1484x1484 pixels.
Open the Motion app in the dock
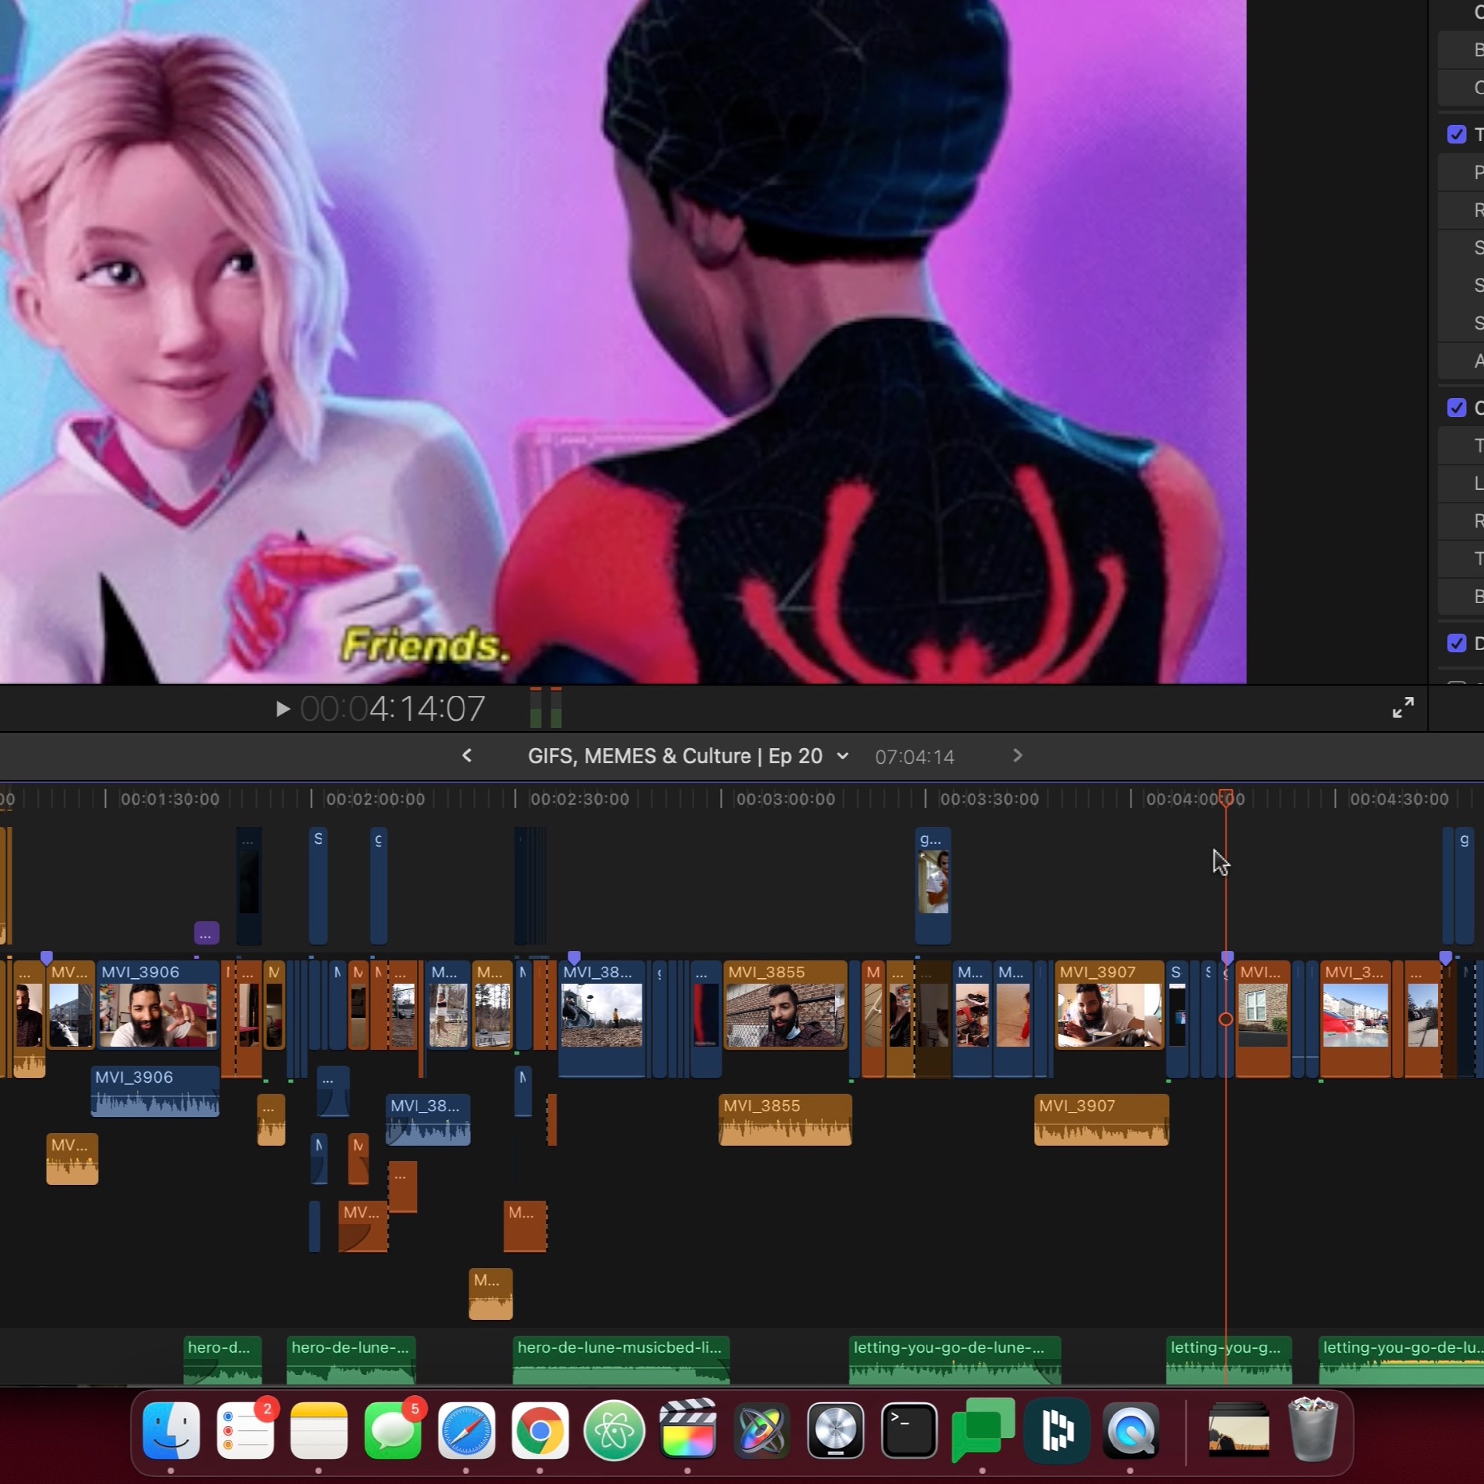tap(761, 1430)
